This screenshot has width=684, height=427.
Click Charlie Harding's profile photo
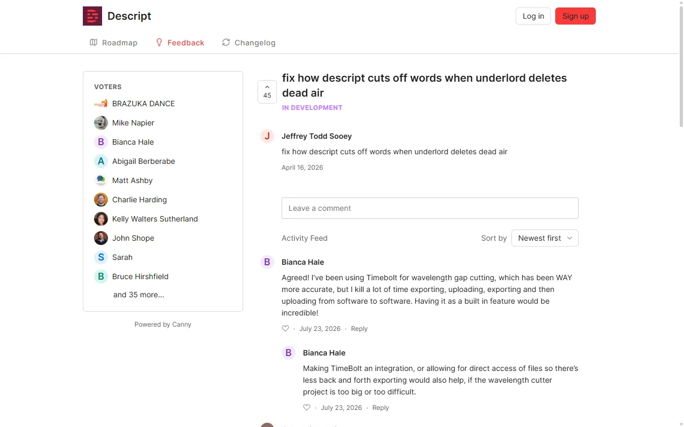(x=101, y=200)
